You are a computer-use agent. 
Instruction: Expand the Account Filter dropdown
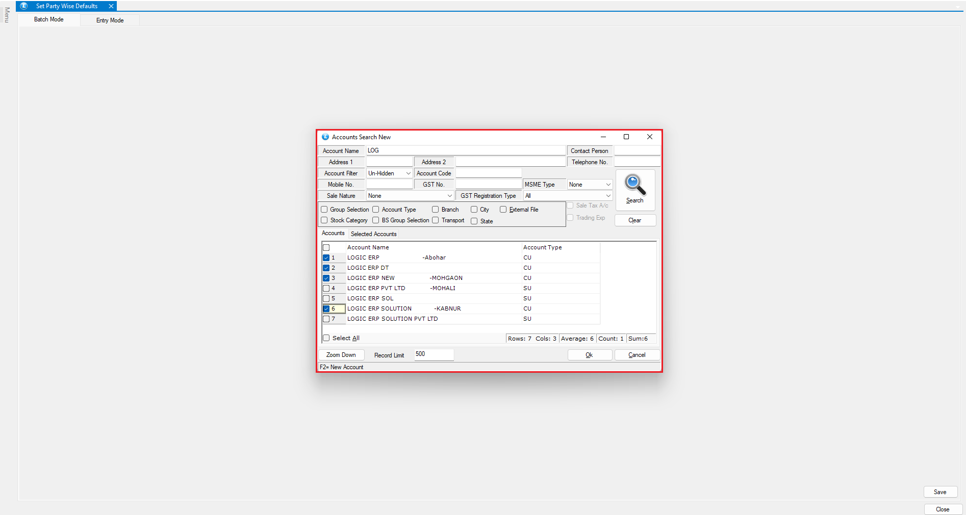click(x=408, y=173)
